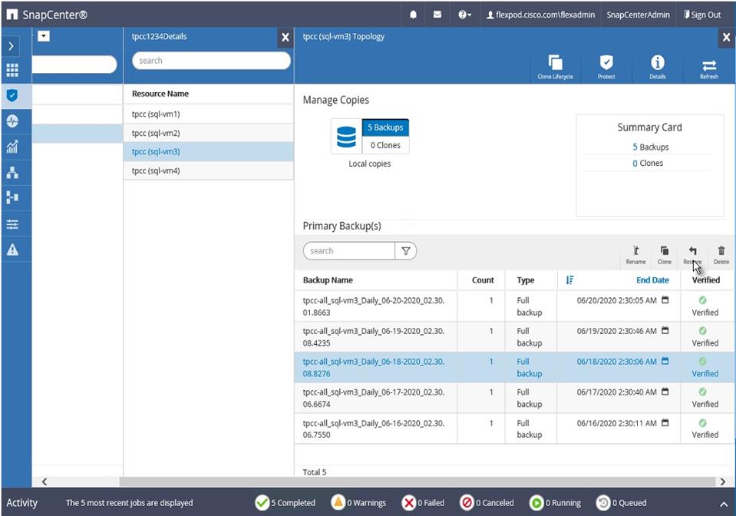Select backup tpcc-all_sql-vm3_Daily_06-20-2020
The width and height of the screenshot is (736, 516).
[x=515, y=306]
